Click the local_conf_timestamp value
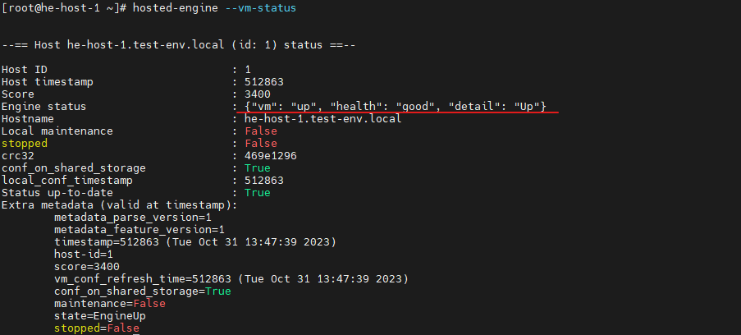The image size is (741, 335). [x=264, y=181]
